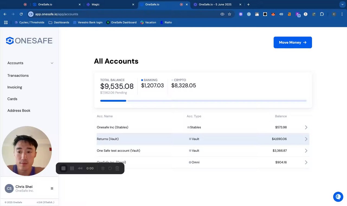The image size is (347, 206).
Task: Go back to the previous page
Action: pyautogui.click(x=5, y=14)
